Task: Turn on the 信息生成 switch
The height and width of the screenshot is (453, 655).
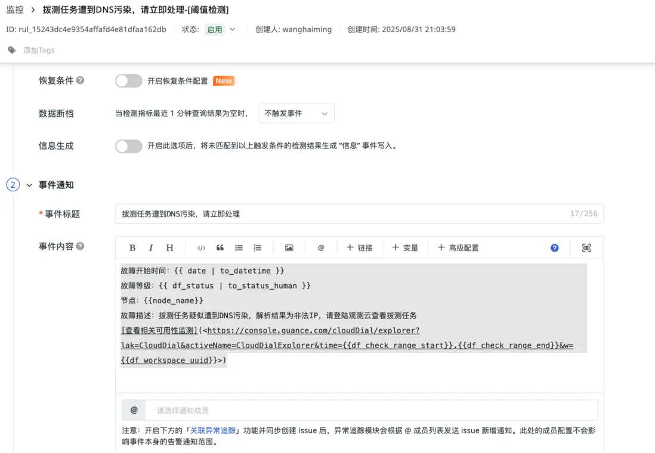Action: 128,145
